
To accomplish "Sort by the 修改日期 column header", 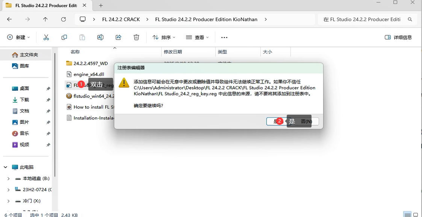I will 173,52.
